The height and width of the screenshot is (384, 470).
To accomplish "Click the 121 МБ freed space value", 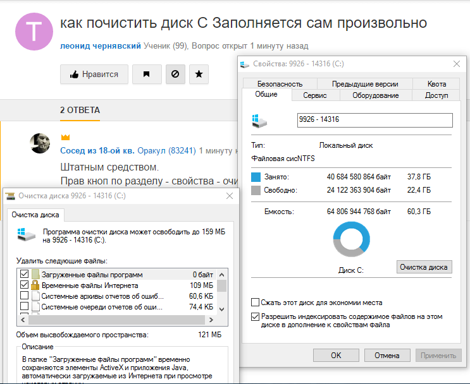I will click(x=210, y=335).
